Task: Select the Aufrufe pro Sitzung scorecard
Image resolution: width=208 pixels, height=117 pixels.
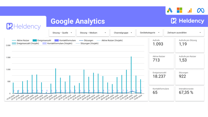Action: click(x=190, y=45)
